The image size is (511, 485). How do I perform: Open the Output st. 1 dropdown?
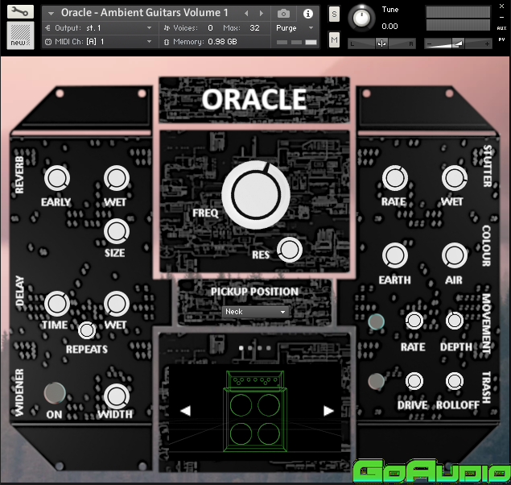(101, 28)
